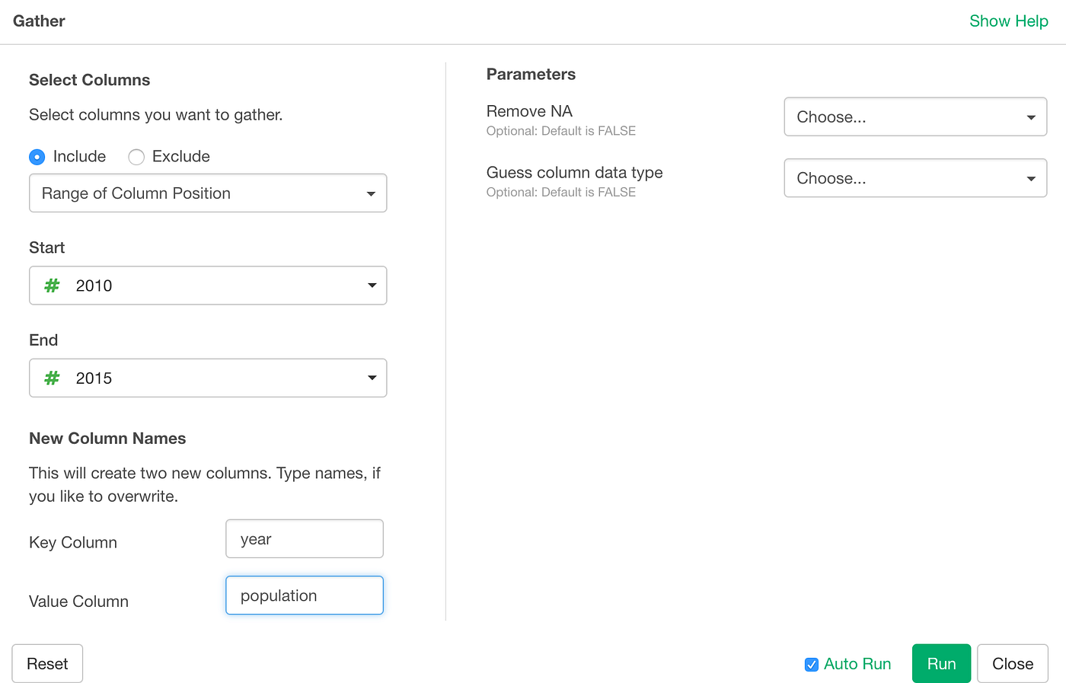Click the caret icon on Start dropdown

pyautogui.click(x=372, y=285)
